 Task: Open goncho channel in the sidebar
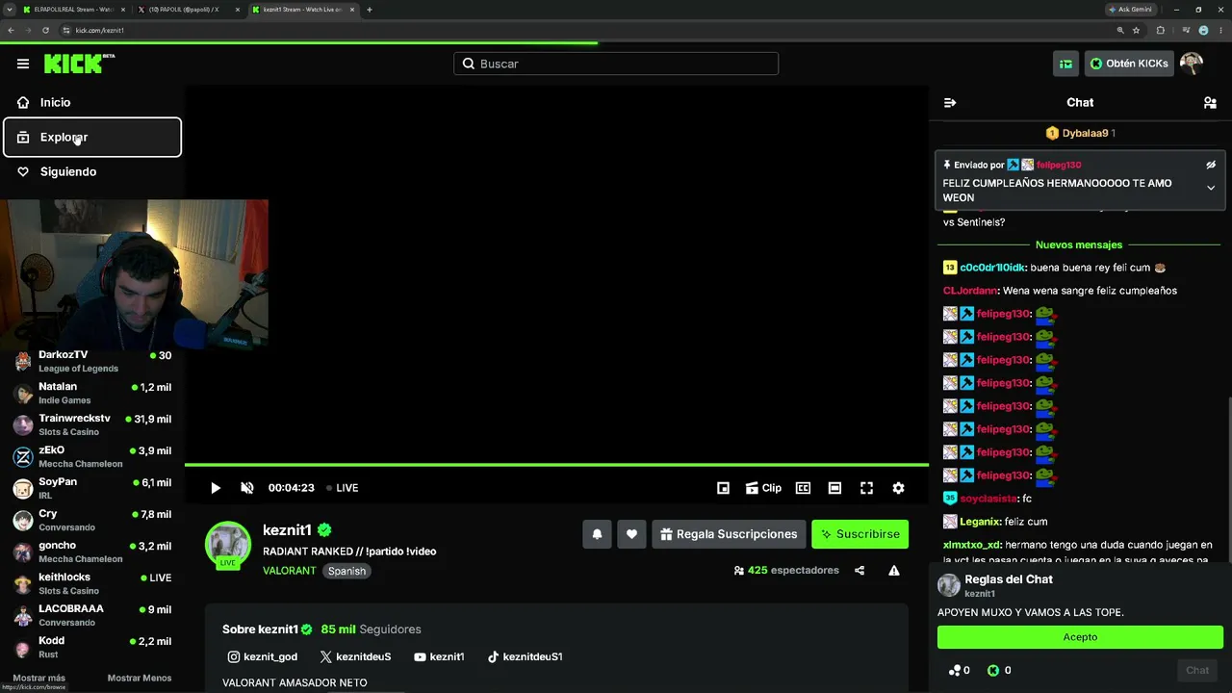(x=92, y=552)
